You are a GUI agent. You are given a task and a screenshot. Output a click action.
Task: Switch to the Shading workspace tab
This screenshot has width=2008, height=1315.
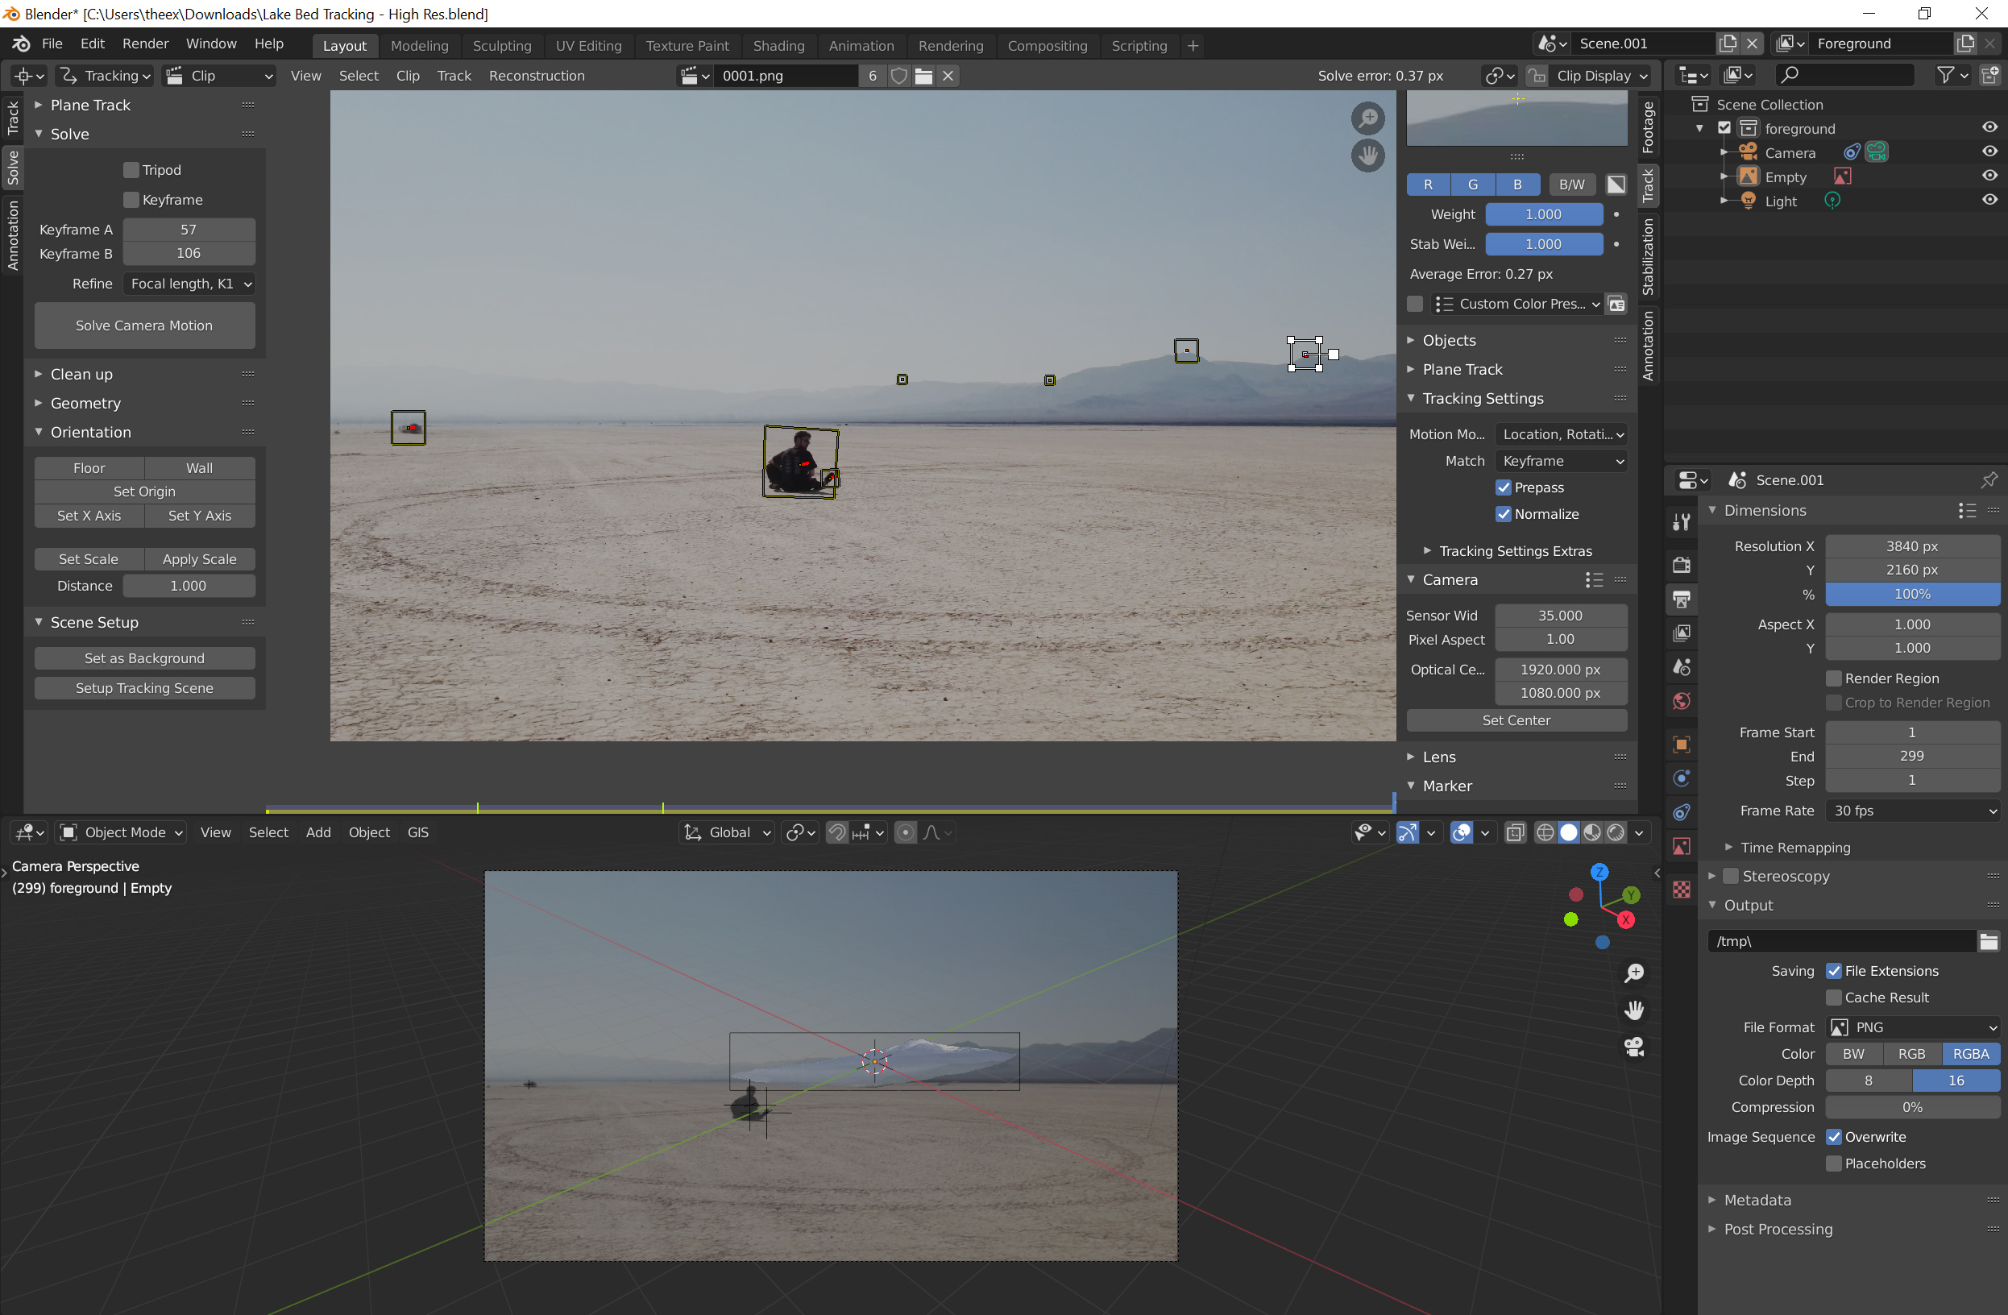778,46
